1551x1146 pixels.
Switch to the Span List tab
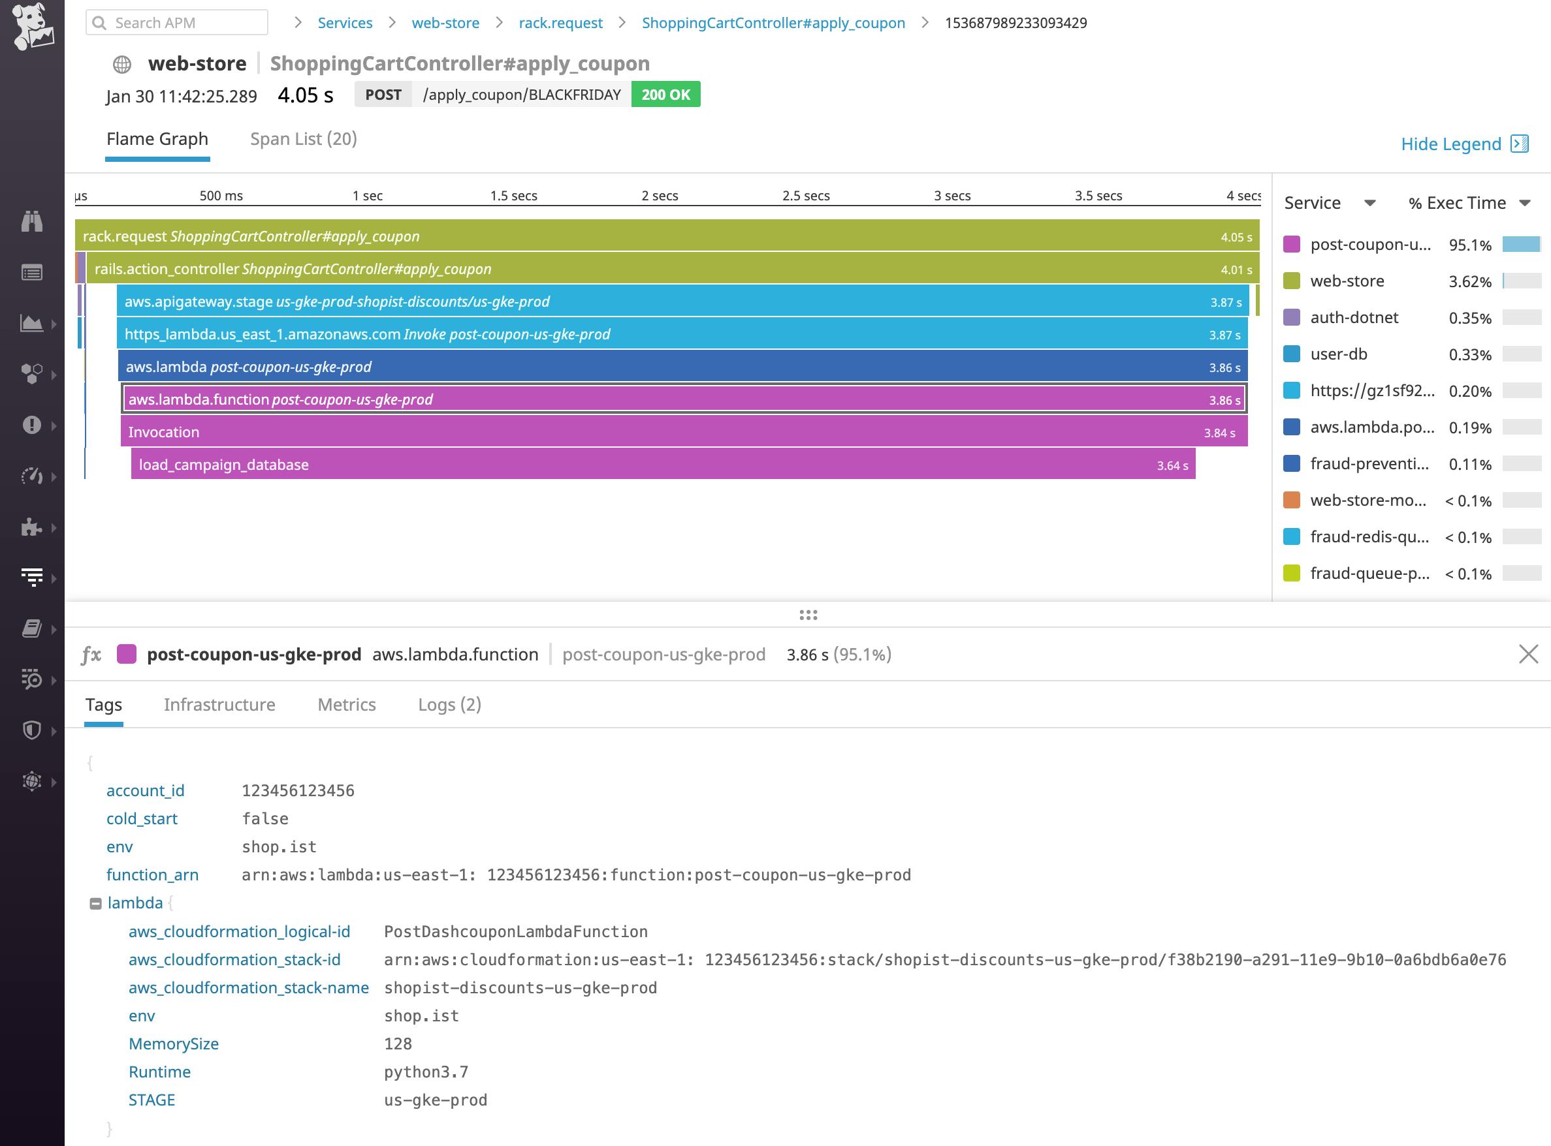pos(303,139)
